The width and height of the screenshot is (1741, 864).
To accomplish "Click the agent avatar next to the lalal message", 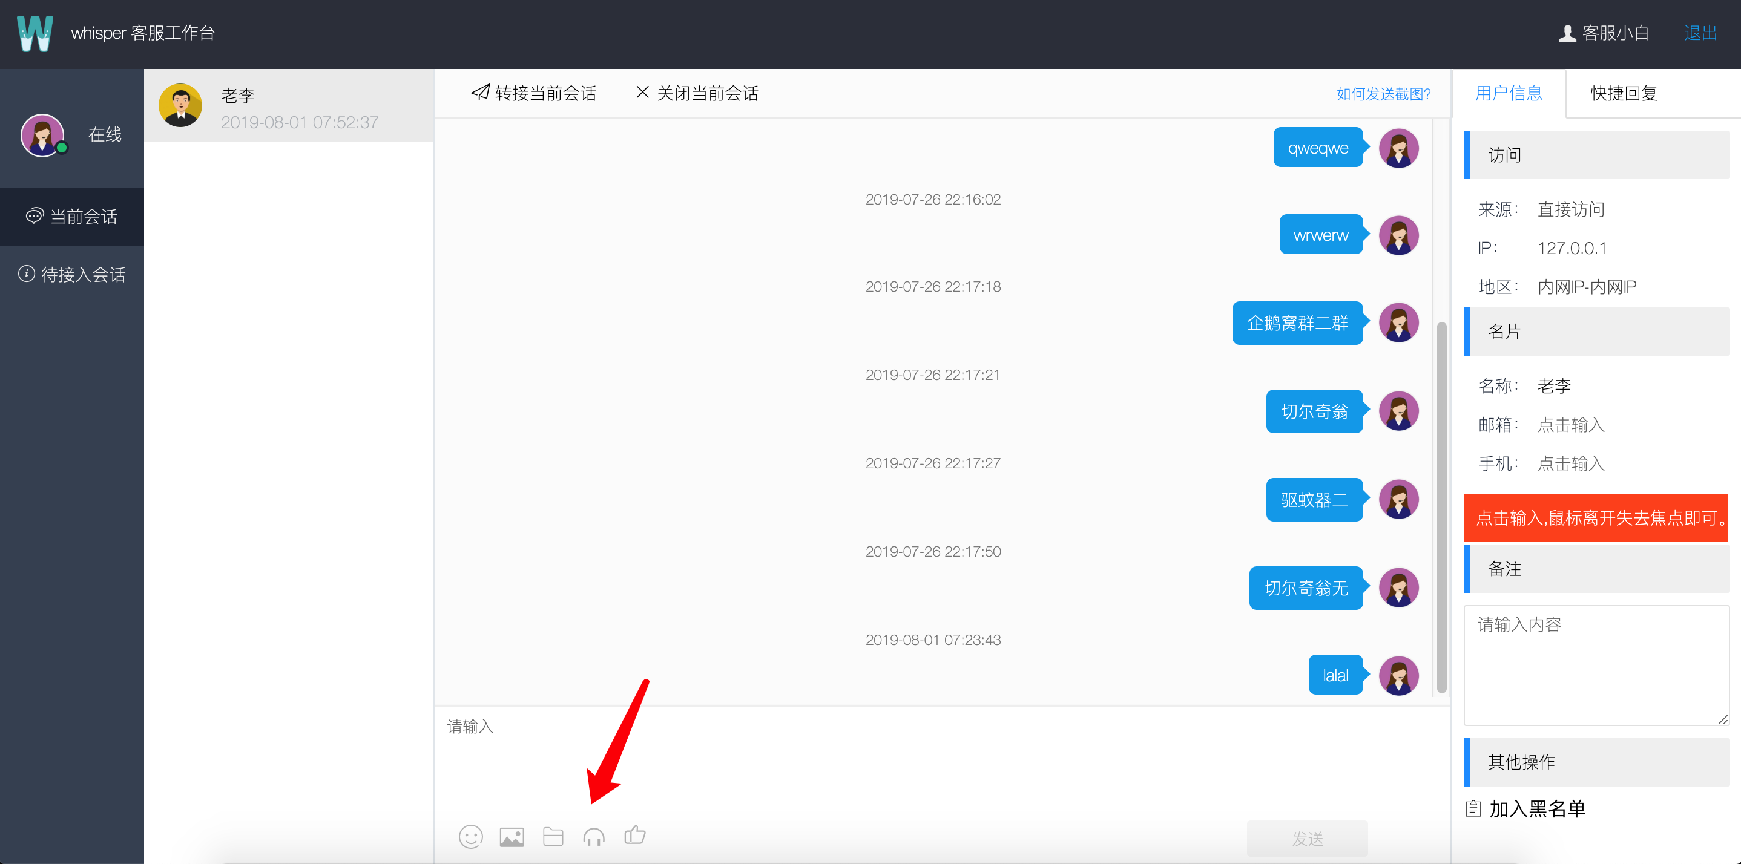I will (1398, 675).
